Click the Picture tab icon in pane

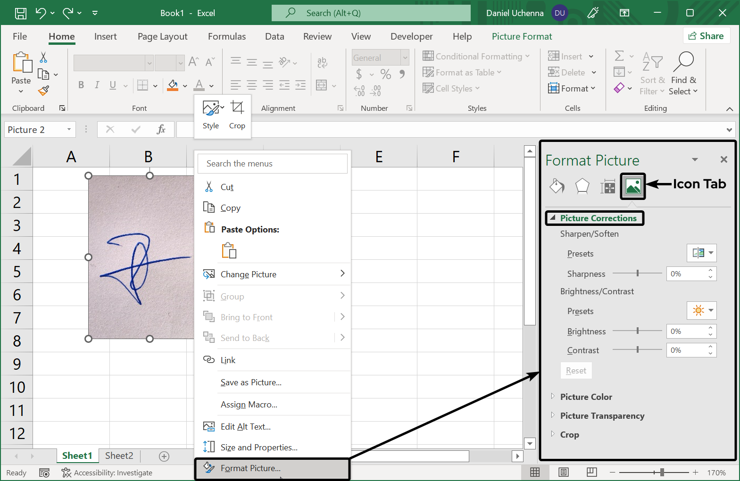(632, 186)
